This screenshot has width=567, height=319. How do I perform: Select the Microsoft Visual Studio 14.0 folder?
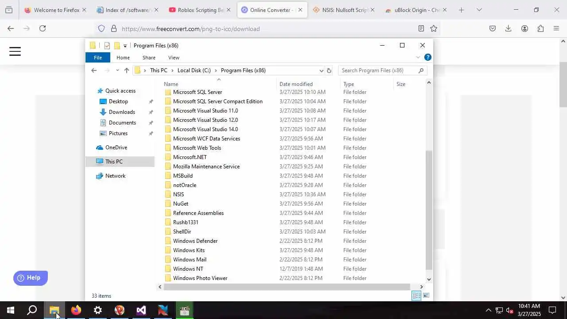tap(206, 129)
